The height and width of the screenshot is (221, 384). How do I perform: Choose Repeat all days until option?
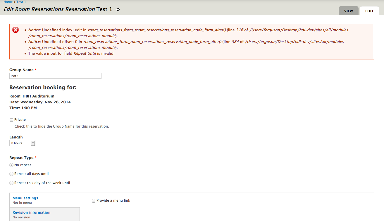coord(11,174)
